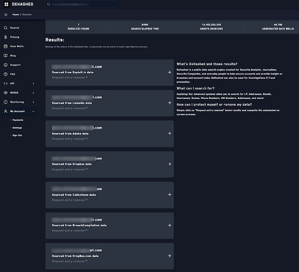
Task: Open Payments under My Account
Action: tap(18, 120)
